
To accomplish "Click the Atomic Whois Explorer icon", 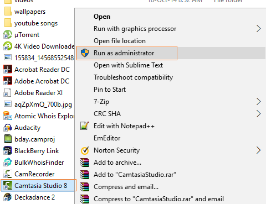I will tap(8, 116).
